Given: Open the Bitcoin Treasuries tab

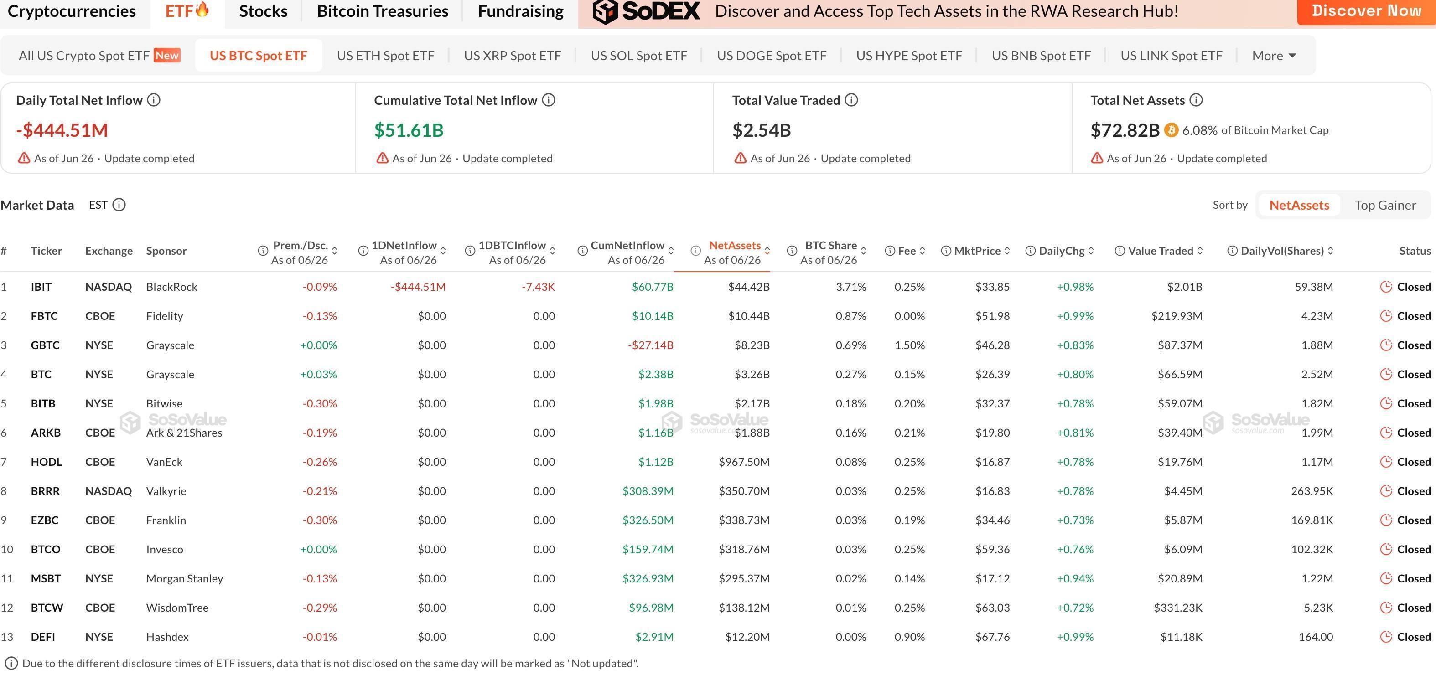Looking at the screenshot, I should tap(383, 11).
